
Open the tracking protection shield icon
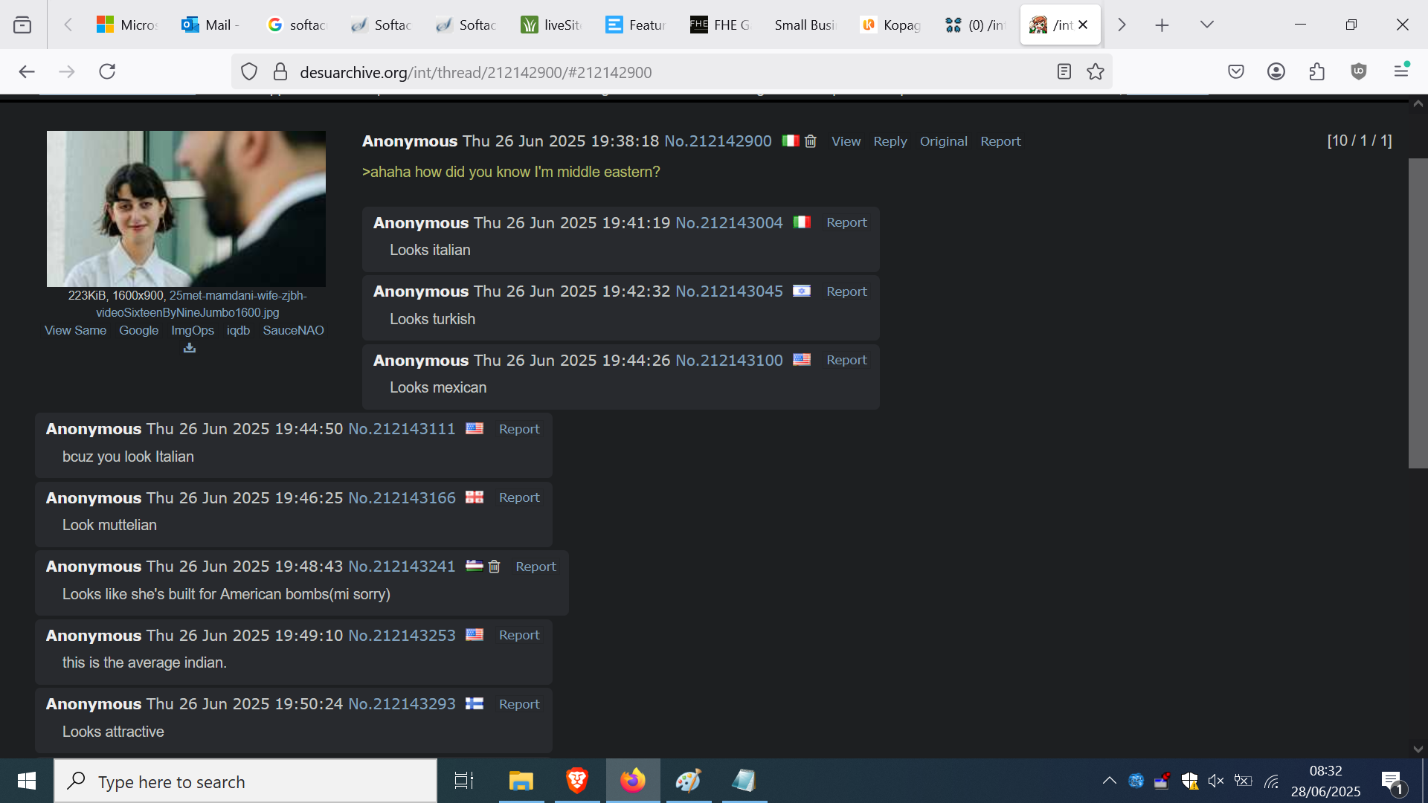click(x=249, y=71)
